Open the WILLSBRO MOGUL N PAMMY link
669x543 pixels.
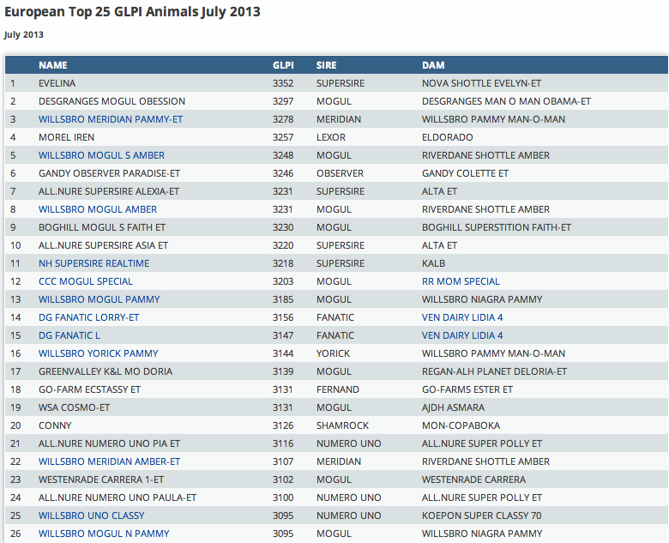(104, 534)
